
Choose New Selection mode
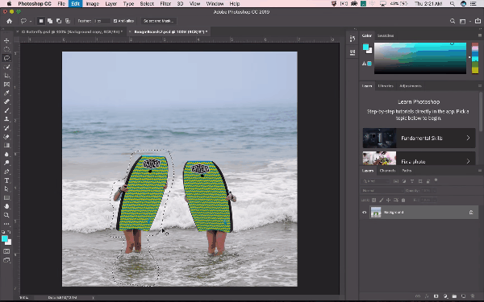click(x=41, y=21)
